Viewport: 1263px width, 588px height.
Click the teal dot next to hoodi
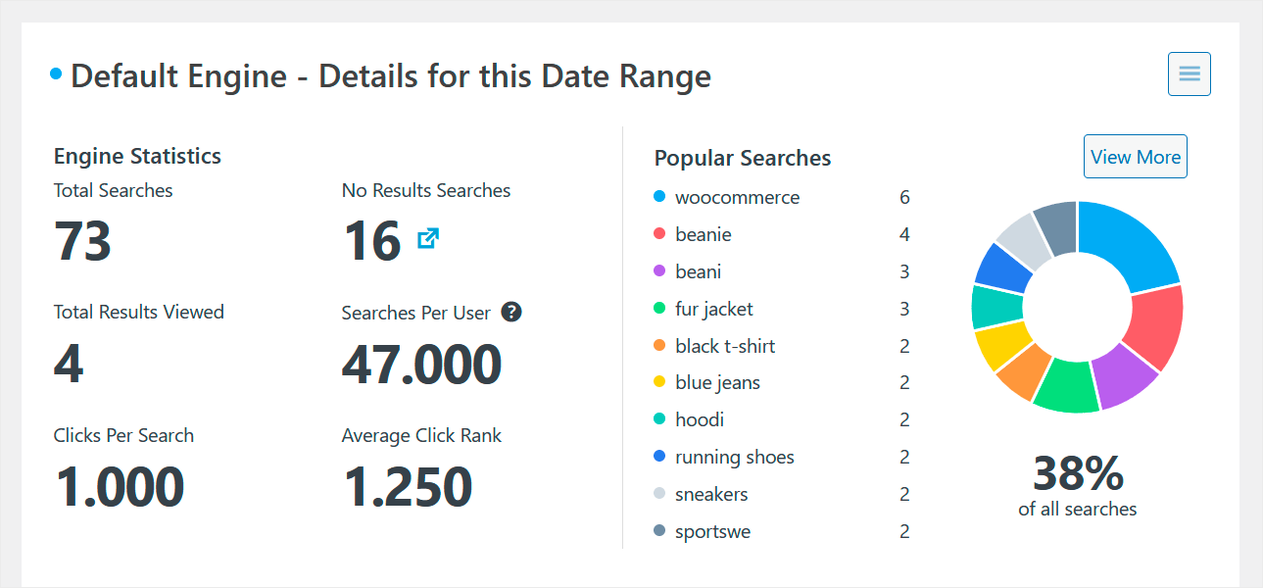(659, 418)
